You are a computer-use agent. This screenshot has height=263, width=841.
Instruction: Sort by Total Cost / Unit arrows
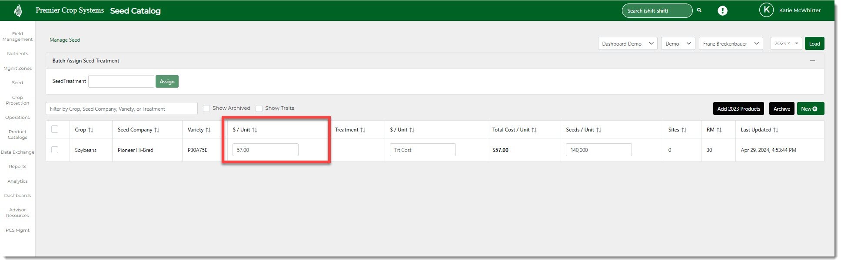[534, 130]
